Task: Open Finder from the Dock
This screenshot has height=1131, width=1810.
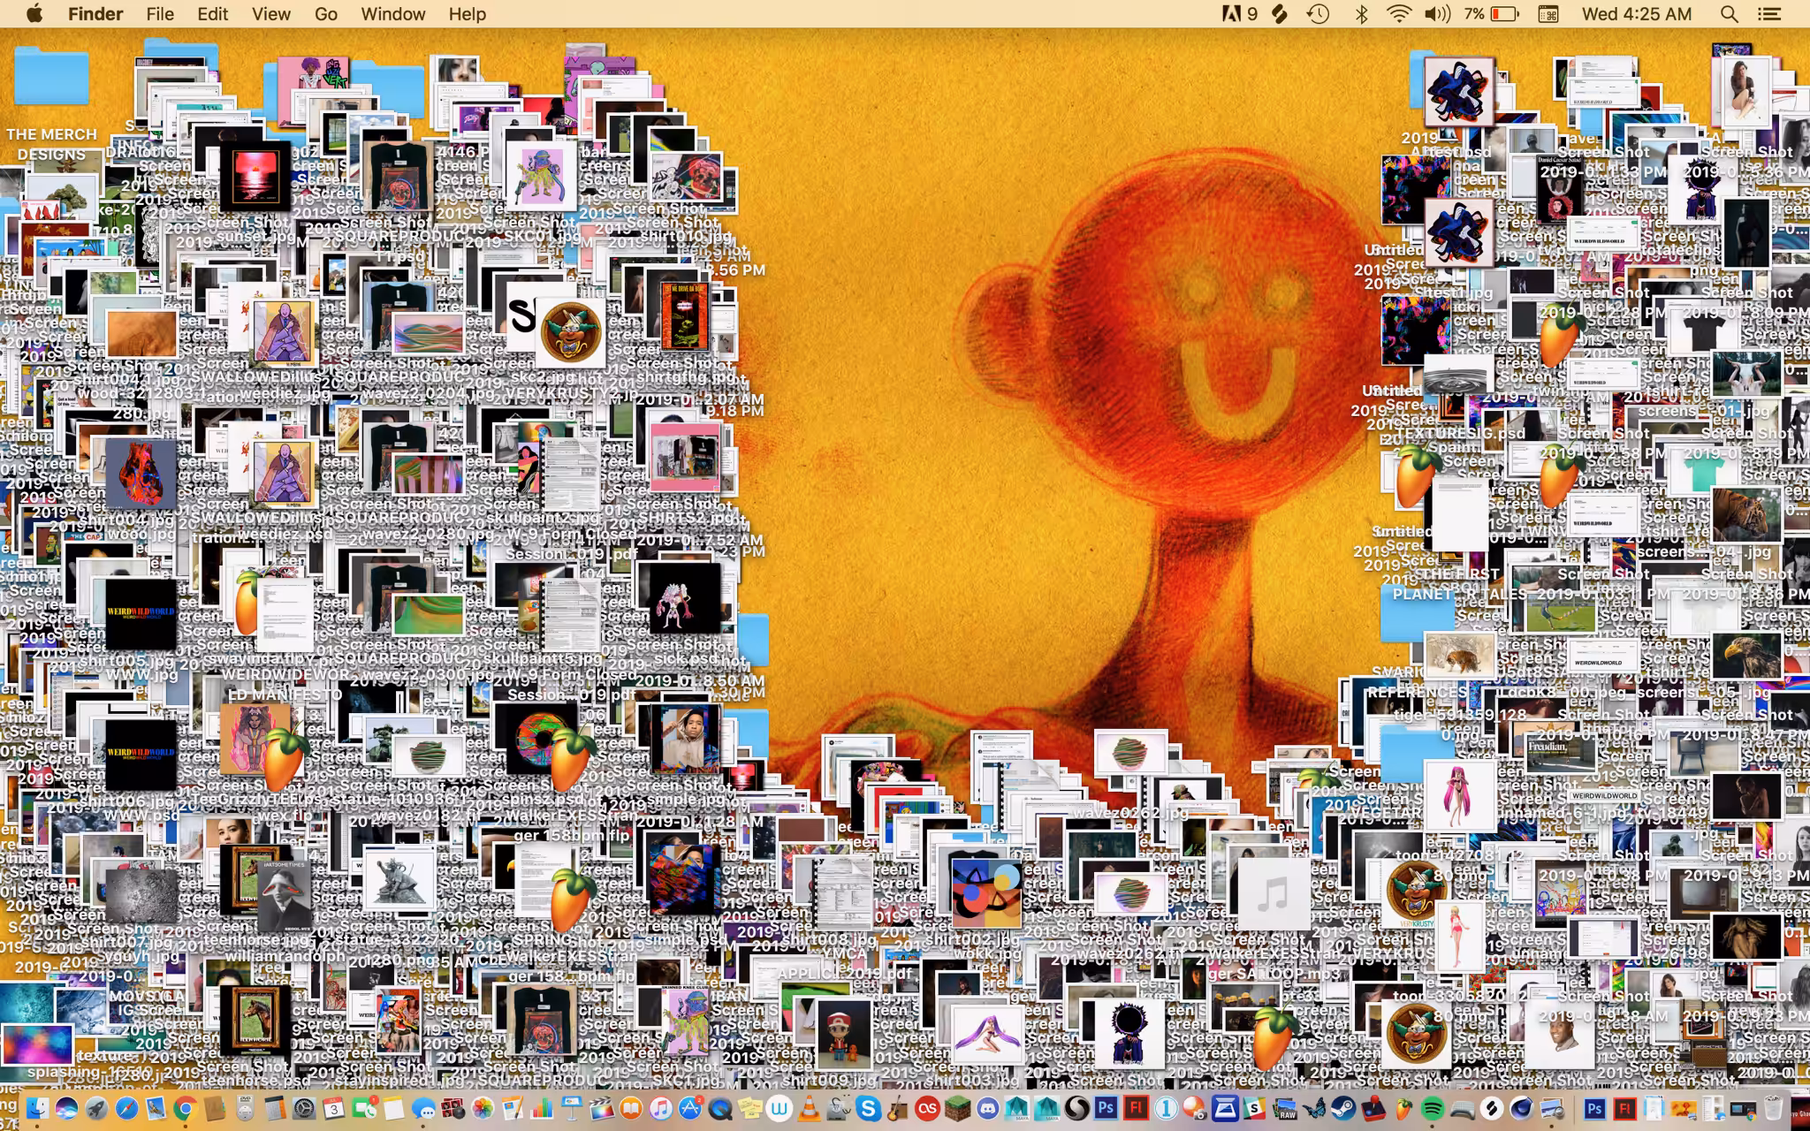Action: (x=37, y=1108)
